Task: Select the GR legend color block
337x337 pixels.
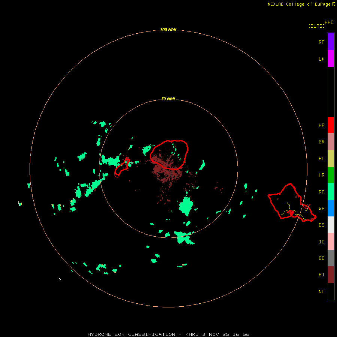Action: tap(331, 142)
